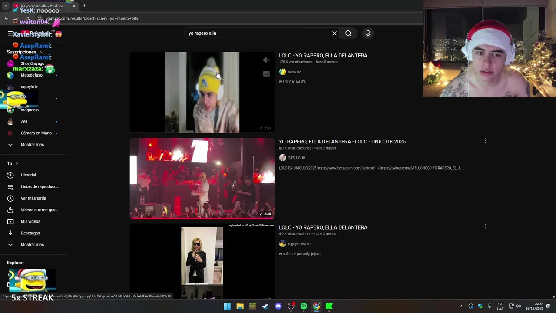This screenshot has width=556, height=313.
Task: Visit the venoueo channel link
Action: tap(295, 72)
